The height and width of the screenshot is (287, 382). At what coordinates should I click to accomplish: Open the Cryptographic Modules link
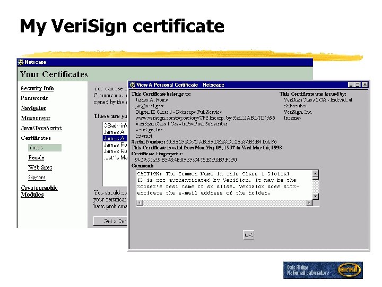point(39,191)
